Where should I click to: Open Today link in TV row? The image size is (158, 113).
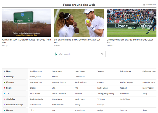point(145,94)
